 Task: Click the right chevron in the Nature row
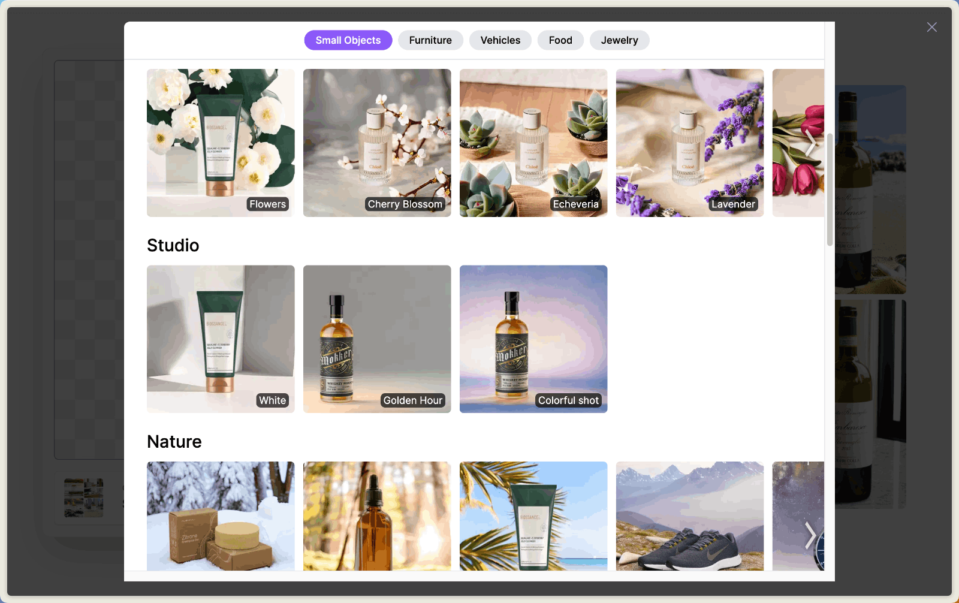[810, 535]
